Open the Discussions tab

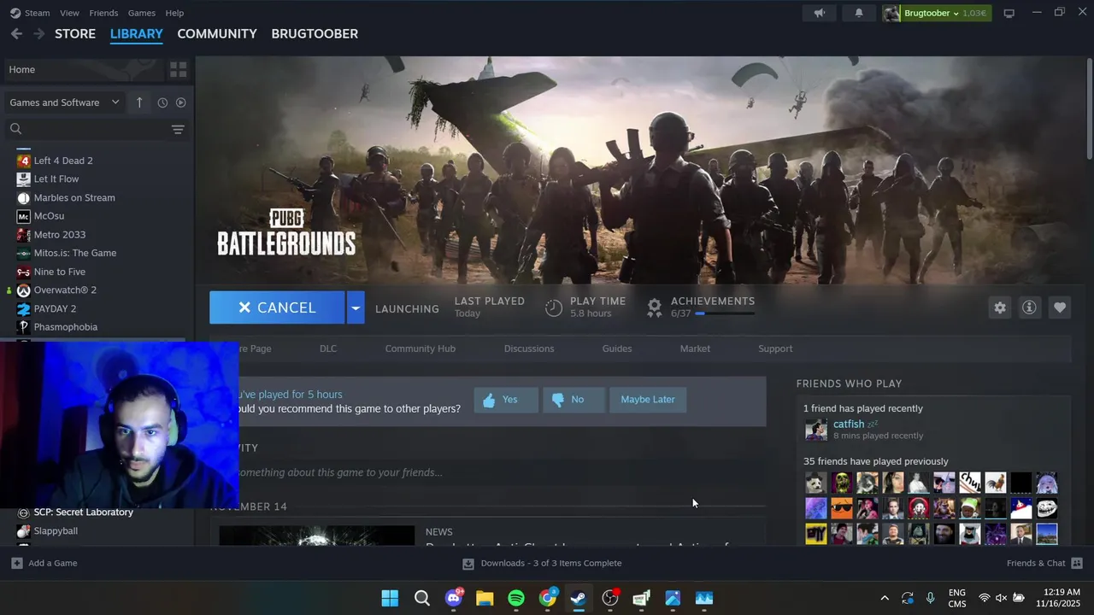529,348
